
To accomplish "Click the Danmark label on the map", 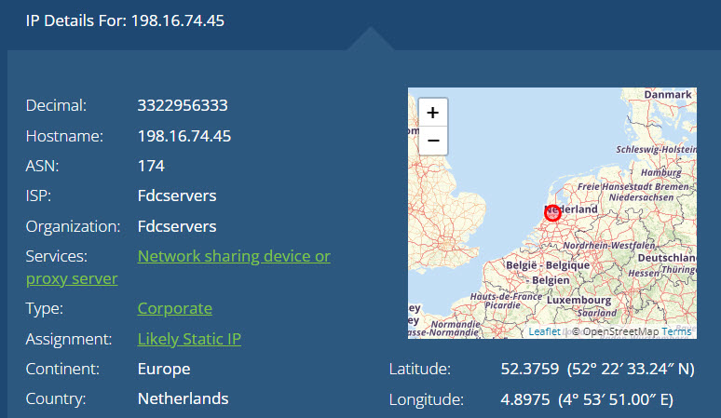I will point(668,95).
